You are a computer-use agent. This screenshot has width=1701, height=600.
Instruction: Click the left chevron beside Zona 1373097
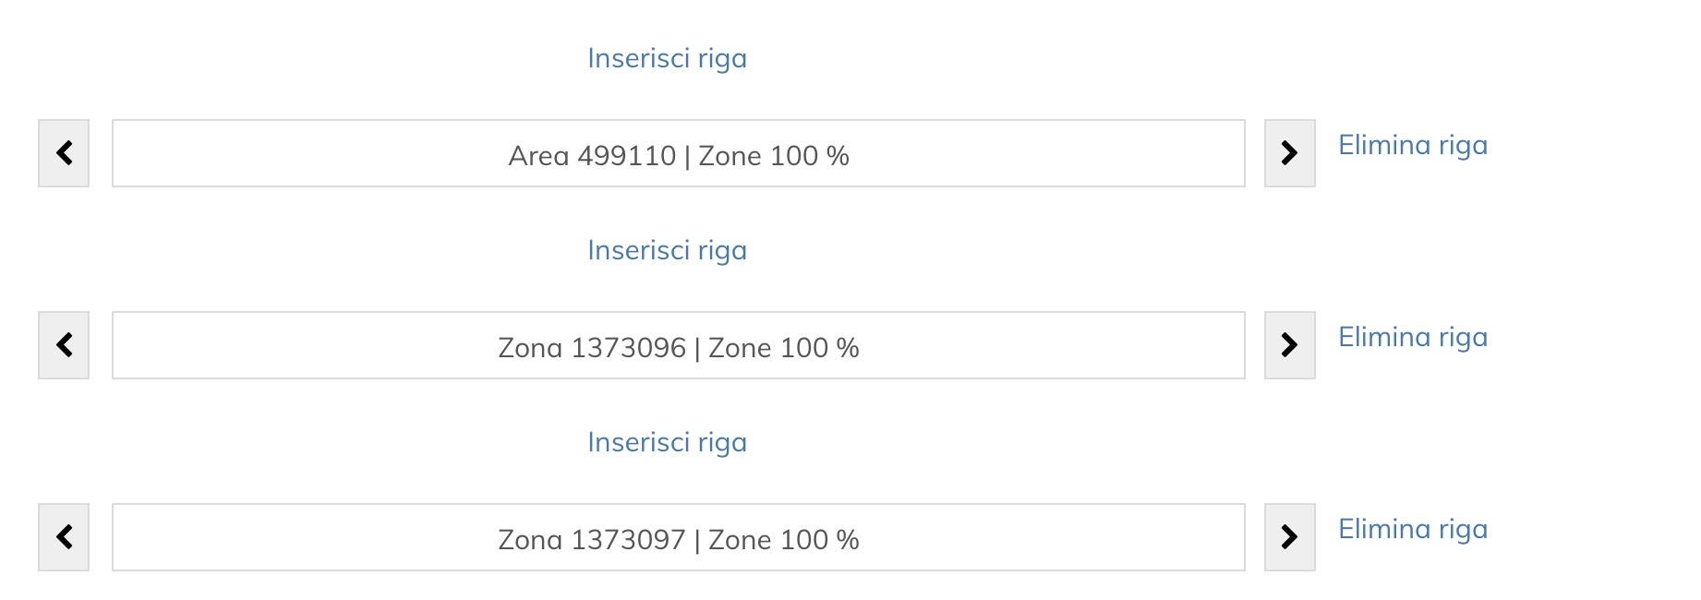[x=63, y=536]
